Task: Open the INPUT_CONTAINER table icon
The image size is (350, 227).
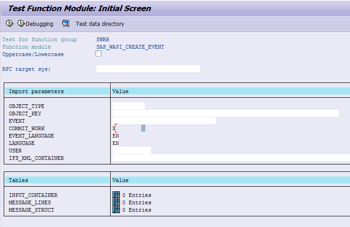Action: click(x=116, y=195)
